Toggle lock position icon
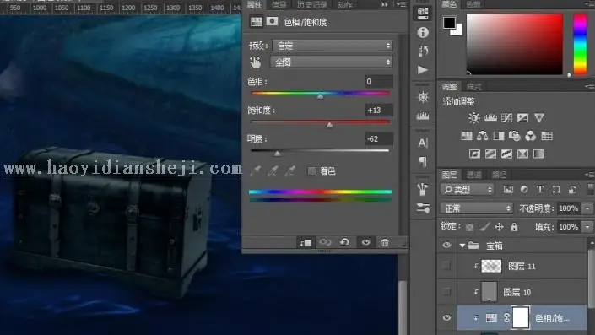 (500, 227)
